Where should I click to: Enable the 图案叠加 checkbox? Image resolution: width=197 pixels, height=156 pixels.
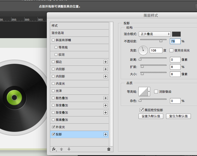click(53, 120)
